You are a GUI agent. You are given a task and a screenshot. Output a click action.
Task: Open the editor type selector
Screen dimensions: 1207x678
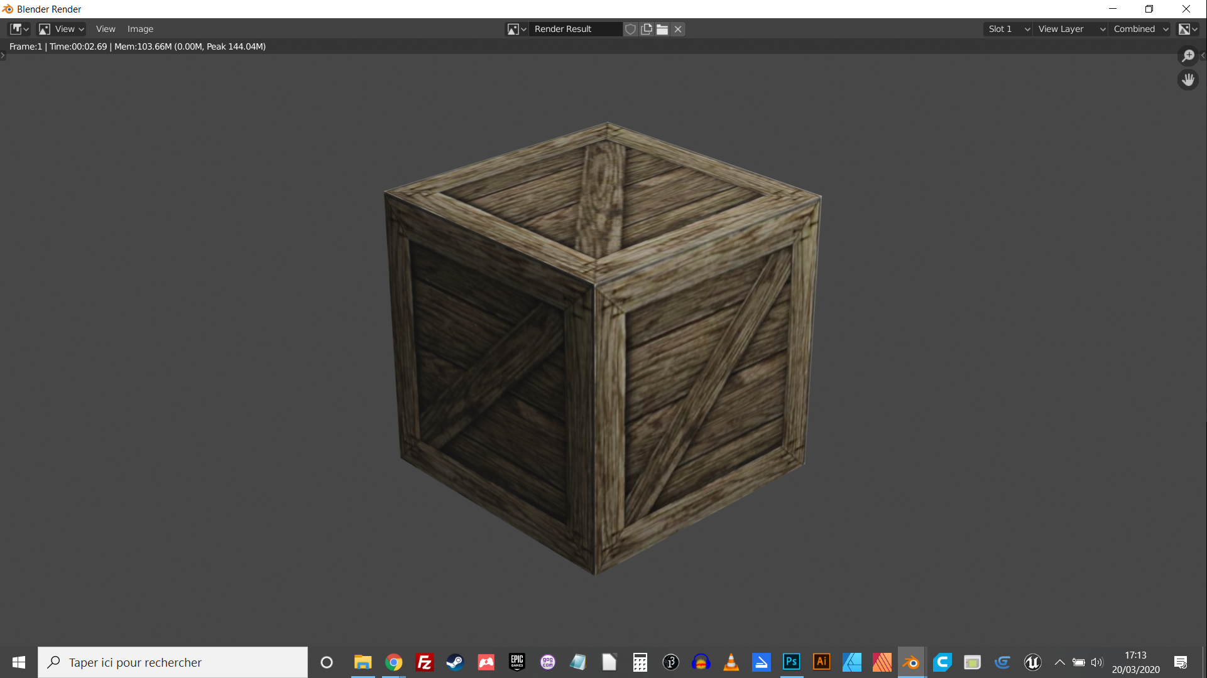click(x=19, y=29)
